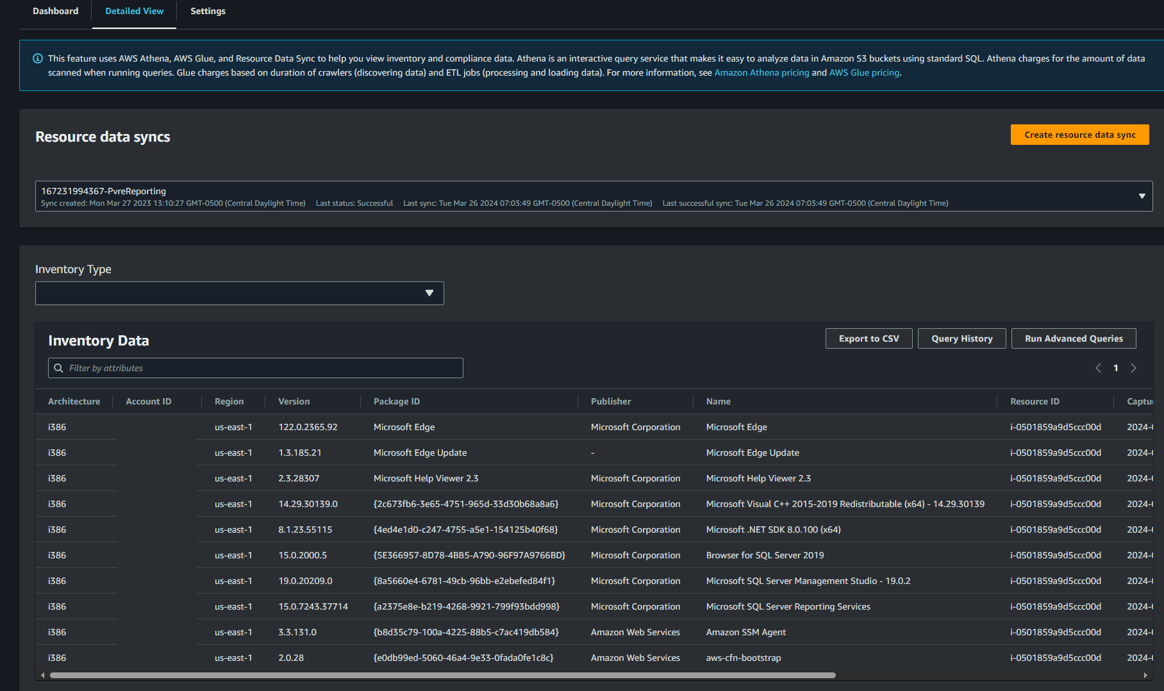Click Run Advanced Queries button

1074,338
